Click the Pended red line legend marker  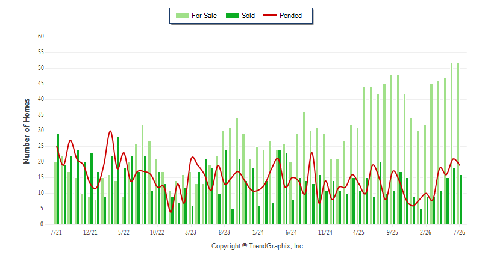(270, 15)
